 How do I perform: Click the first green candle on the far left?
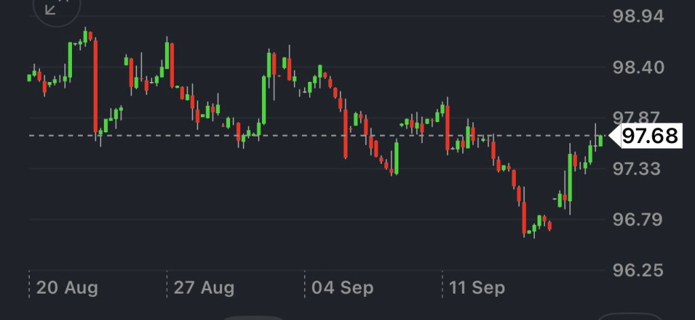[29, 77]
